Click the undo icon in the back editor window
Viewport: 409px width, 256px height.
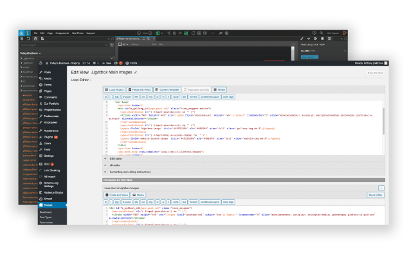point(28,39)
